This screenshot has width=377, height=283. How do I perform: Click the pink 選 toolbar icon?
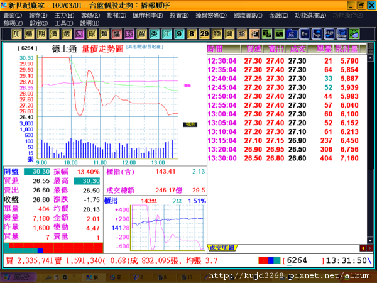pos(79,34)
